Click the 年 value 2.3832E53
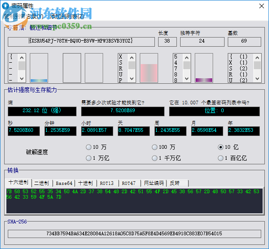Image resolution: width=269 pixels, height=249 pixels. [x=244, y=131]
